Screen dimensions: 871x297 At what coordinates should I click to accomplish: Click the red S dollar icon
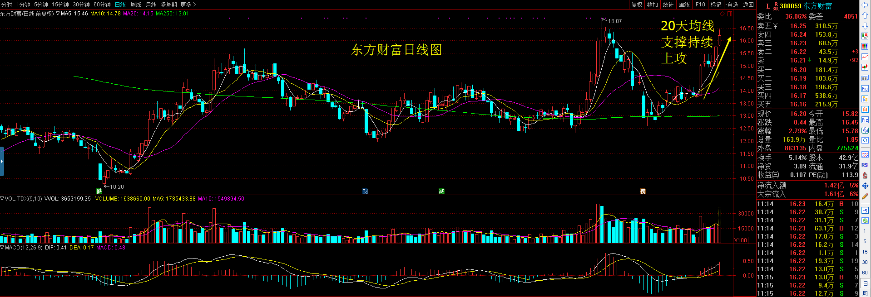[x=865, y=175]
